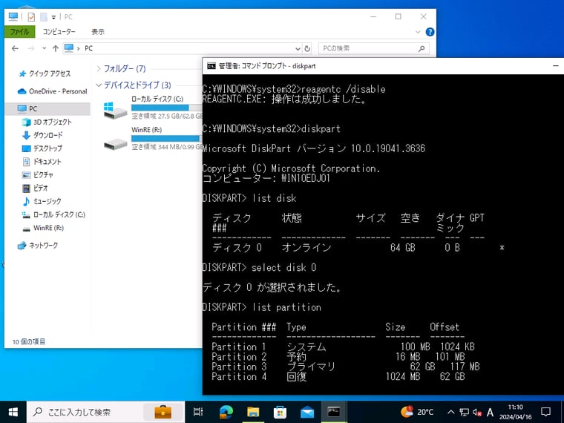Click the command prompt title bar icon
The width and height of the screenshot is (564, 423).
coord(211,66)
